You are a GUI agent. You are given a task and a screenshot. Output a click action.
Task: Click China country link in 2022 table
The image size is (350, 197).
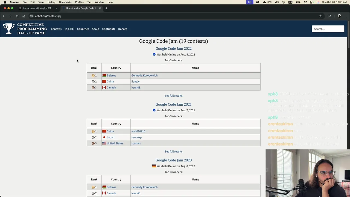[110, 82]
